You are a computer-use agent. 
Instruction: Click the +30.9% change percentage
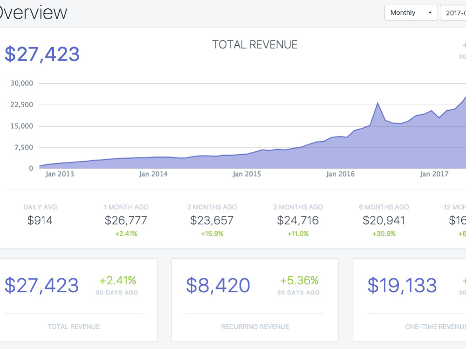point(384,233)
